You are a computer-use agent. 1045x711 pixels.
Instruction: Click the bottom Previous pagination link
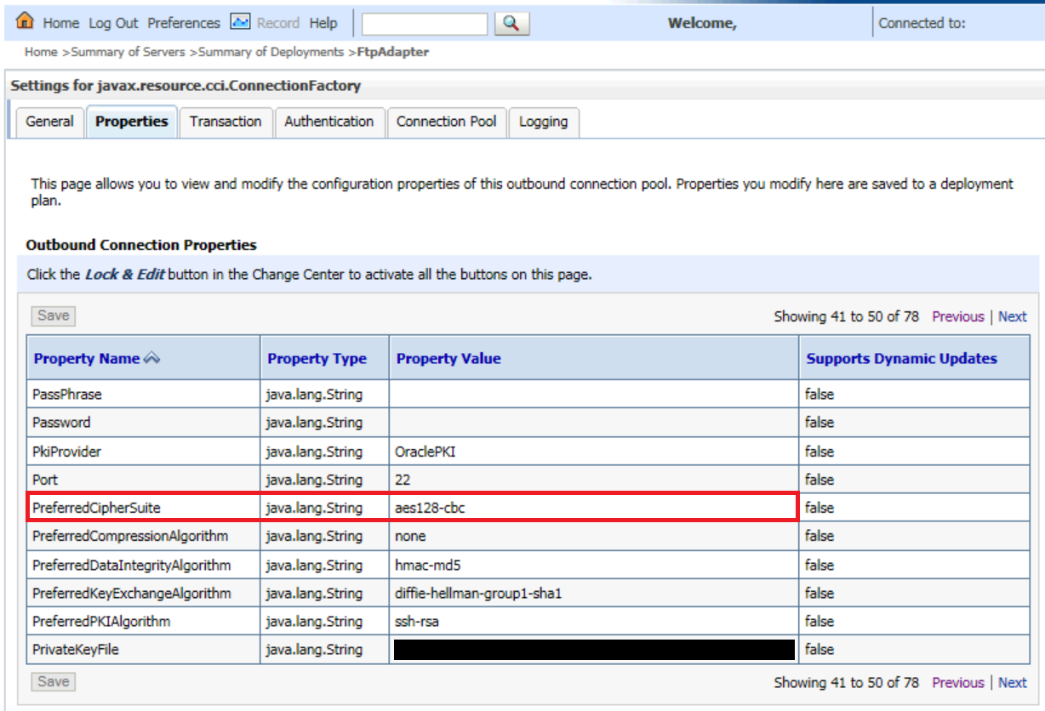point(957,682)
